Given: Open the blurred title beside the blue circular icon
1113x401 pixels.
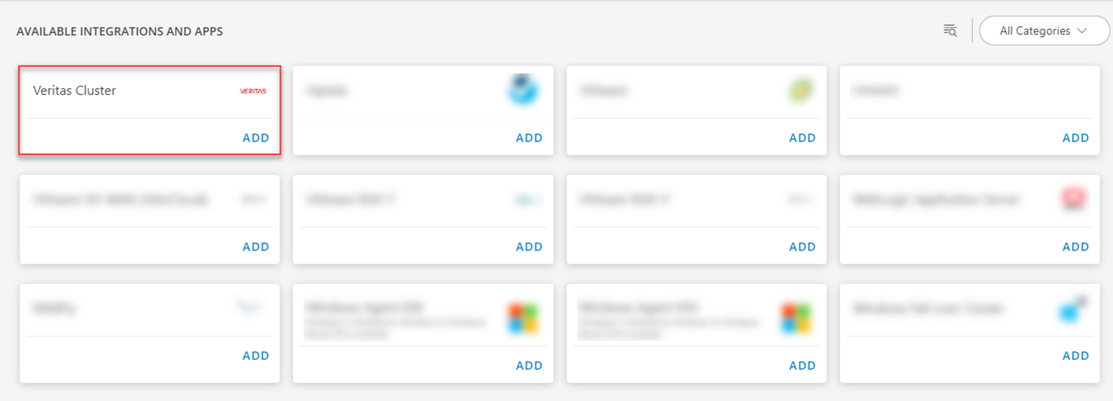Looking at the screenshot, I should point(327,91).
